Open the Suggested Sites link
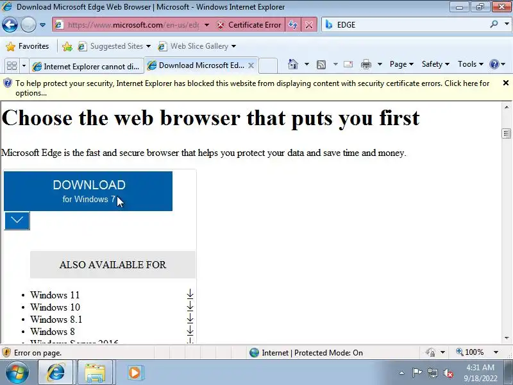 pos(115,46)
